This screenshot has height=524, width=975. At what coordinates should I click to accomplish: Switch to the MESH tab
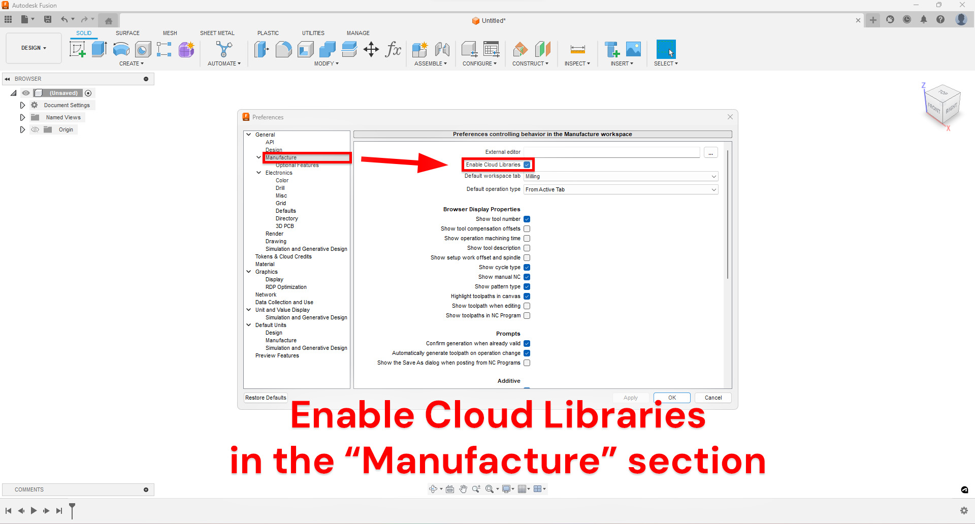tap(170, 33)
